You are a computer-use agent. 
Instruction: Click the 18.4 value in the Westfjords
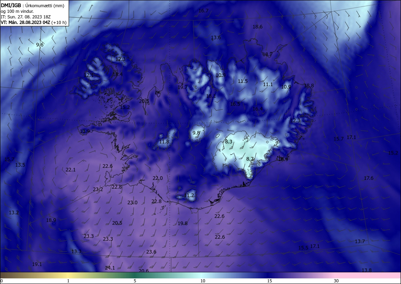click(117, 75)
